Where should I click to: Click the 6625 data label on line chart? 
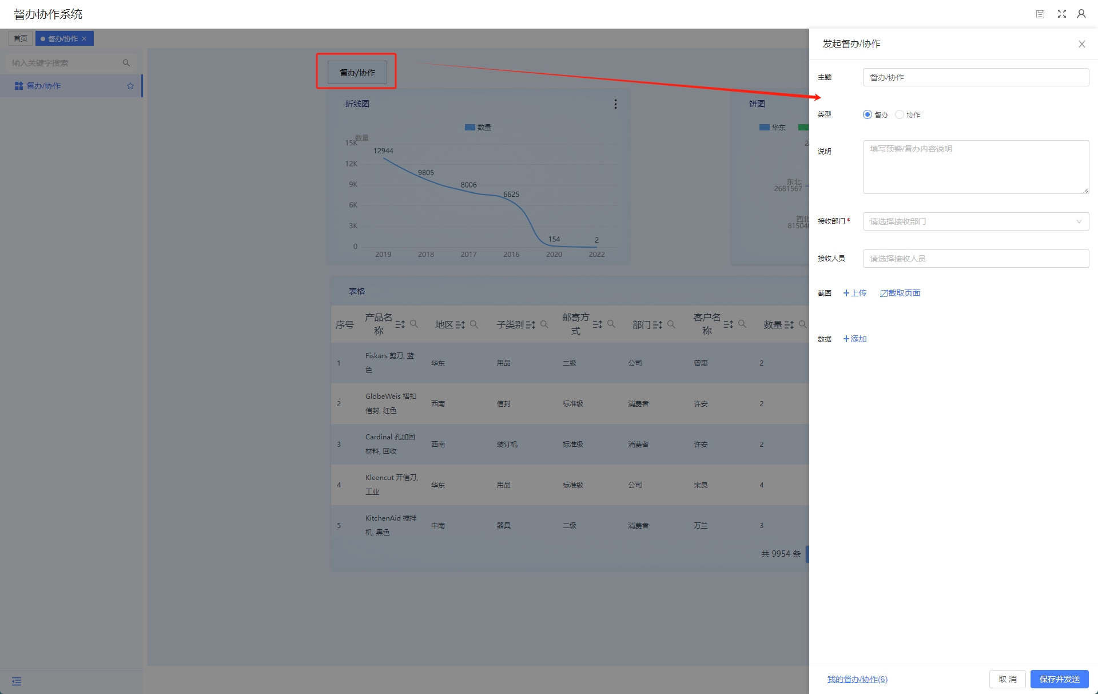[511, 195]
